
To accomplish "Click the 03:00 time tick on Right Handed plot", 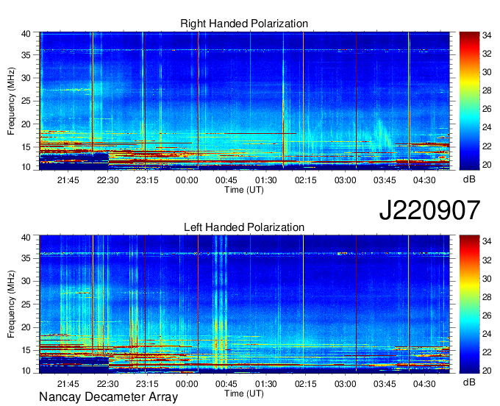I will [345, 180].
